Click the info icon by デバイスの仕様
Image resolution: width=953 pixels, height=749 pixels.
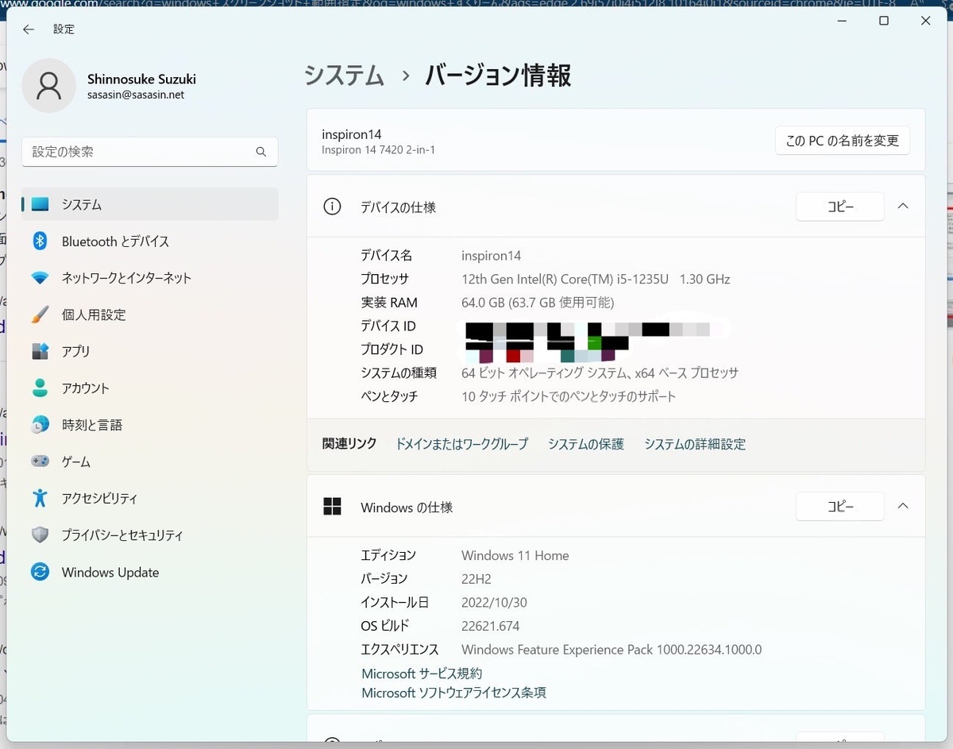click(332, 207)
